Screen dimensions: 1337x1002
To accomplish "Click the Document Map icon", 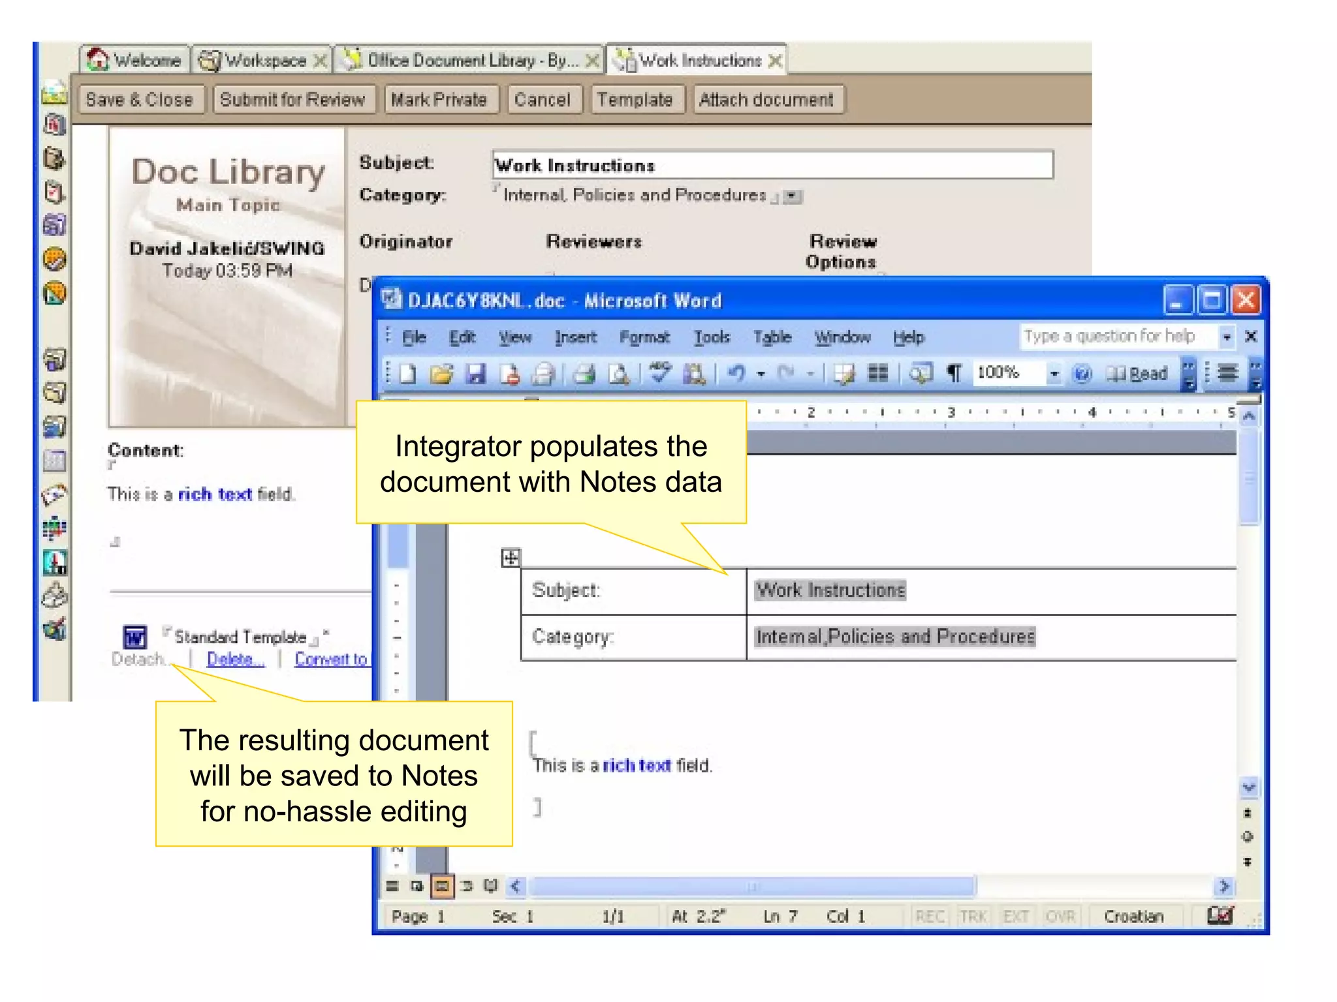I will [x=920, y=374].
